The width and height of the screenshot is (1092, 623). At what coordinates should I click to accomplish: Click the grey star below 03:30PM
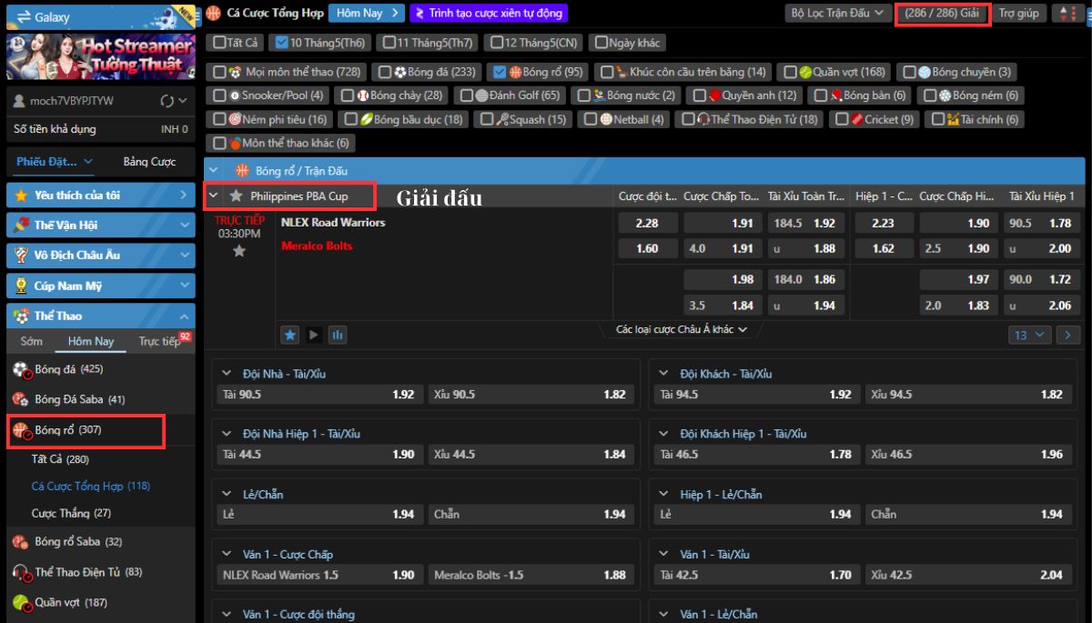pos(239,251)
